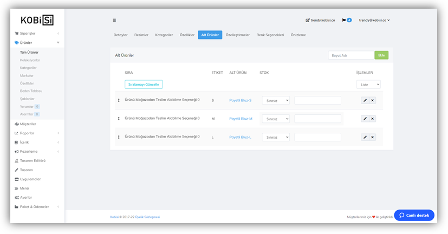The width and height of the screenshot is (448, 234).
Task: Click the hamburger menu toggle icon
Action: pyautogui.click(x=114, y=20)
